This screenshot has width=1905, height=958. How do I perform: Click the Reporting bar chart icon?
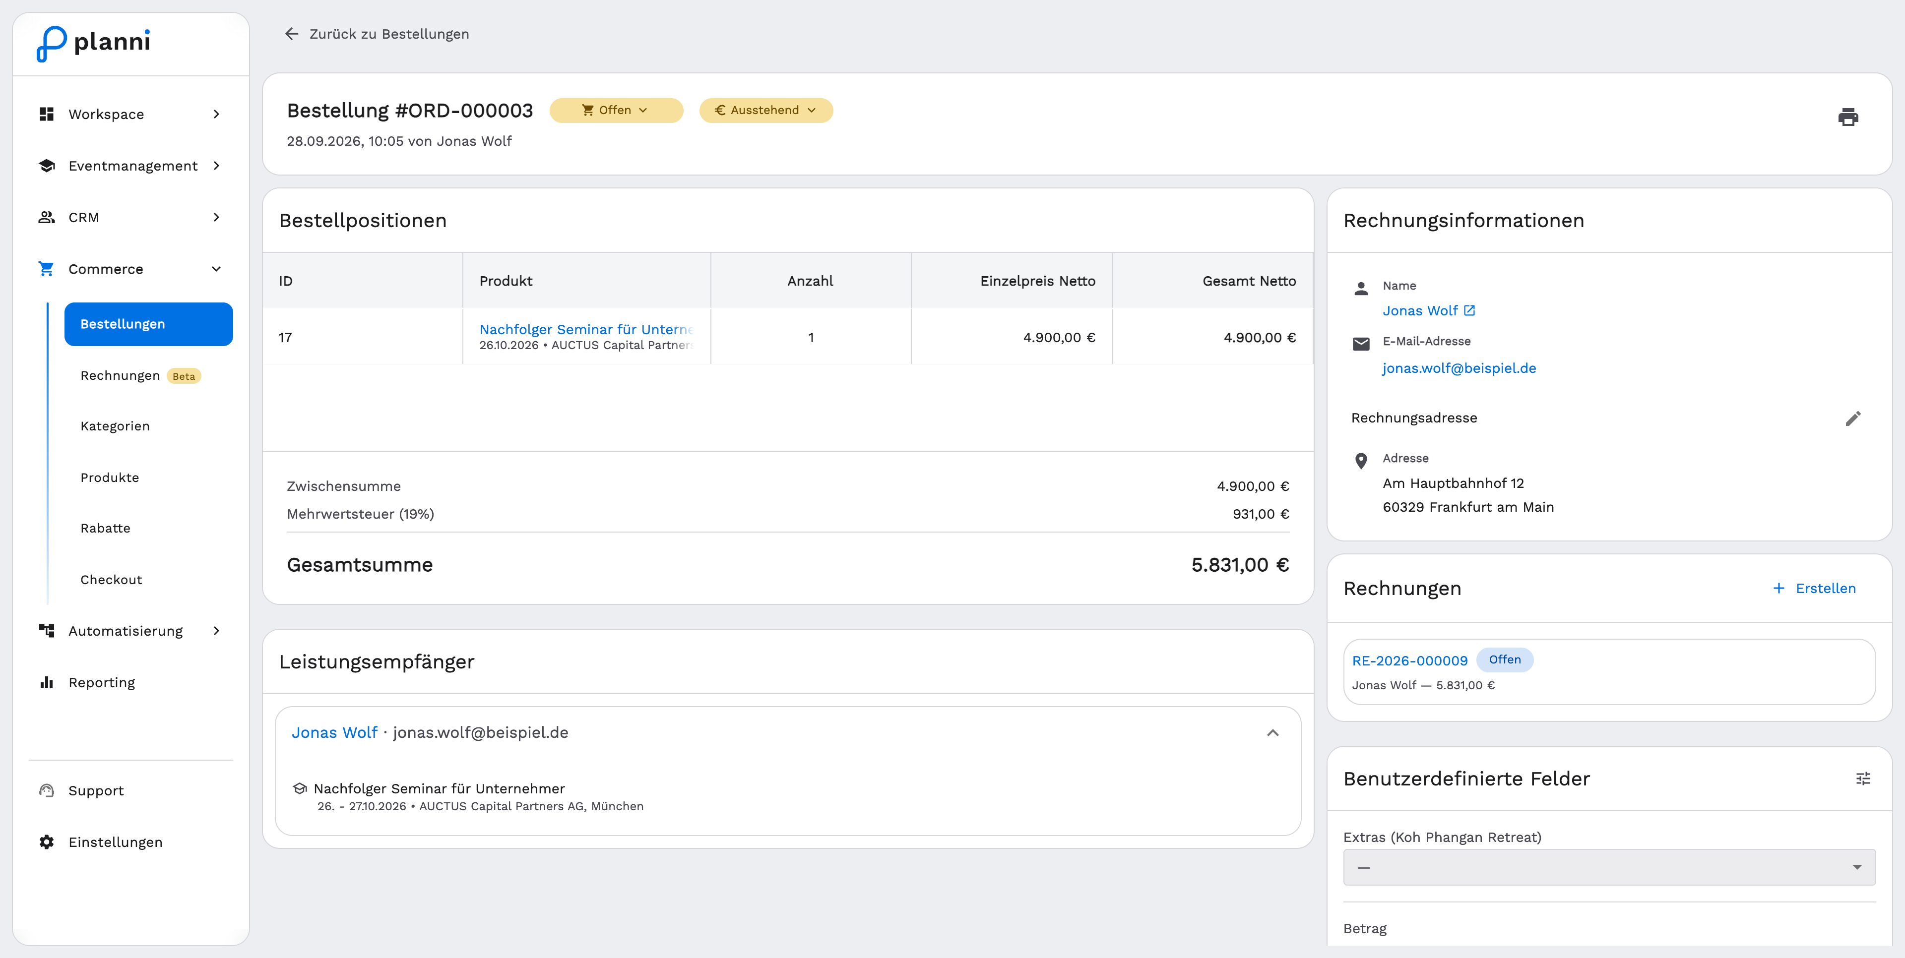click(x=47, y=682)
